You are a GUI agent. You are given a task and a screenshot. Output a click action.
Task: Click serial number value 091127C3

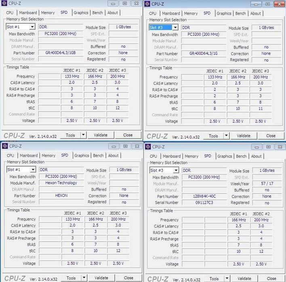pos(204,203)
